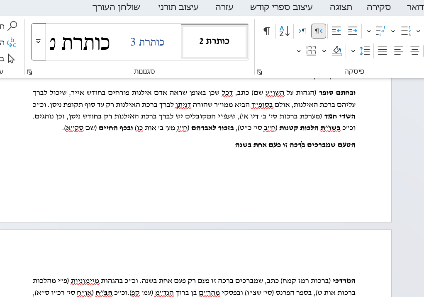Click the numbered list icon
Viewport: 424px width, 297px height.
[x=406, y=31]
